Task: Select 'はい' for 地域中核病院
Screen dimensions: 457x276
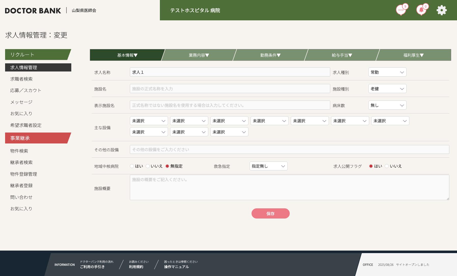Action: click(x=132, y=166)
